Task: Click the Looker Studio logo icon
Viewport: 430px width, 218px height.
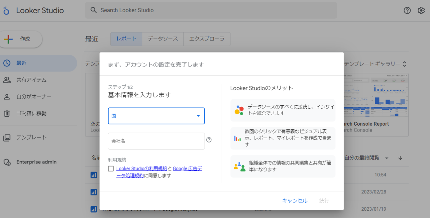Action: pyautogui.click(x=6, y=10)
